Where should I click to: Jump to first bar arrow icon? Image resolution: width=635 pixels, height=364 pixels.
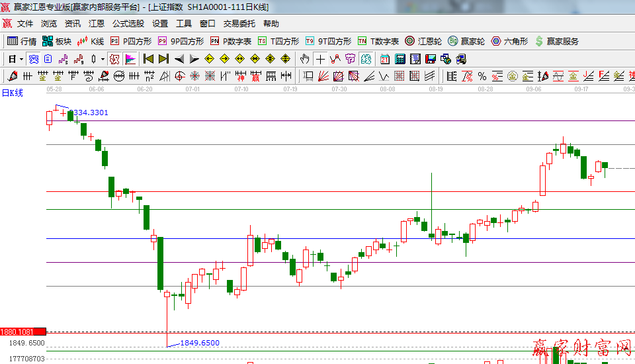(x=148, y=59)
